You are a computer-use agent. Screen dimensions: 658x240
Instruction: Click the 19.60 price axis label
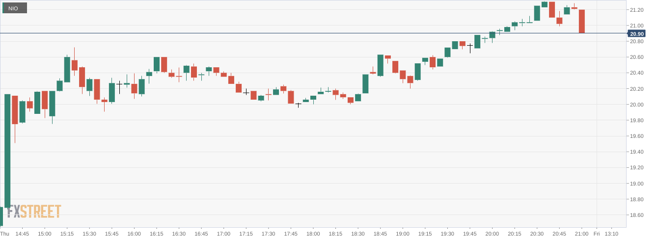[636, 136]
